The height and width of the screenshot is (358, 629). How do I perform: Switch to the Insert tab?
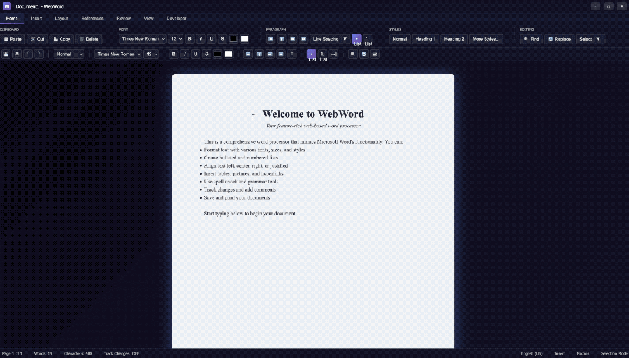click(37, 19)
